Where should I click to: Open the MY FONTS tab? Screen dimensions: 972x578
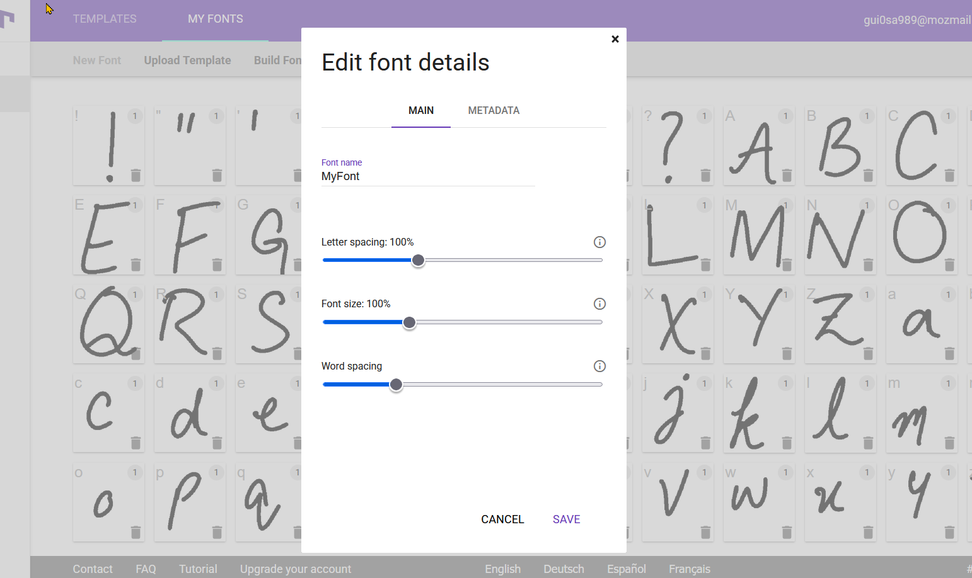tap(216, 19)
